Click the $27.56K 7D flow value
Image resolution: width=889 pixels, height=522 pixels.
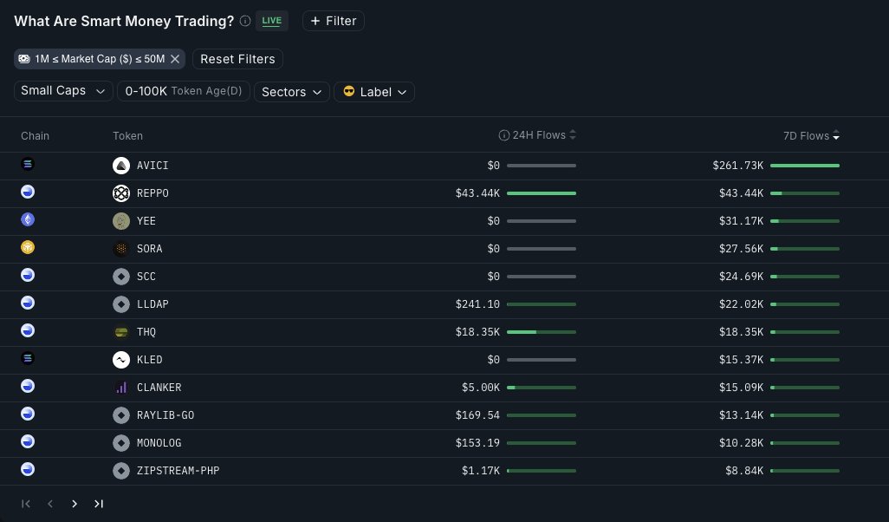[x=742, y=249]
